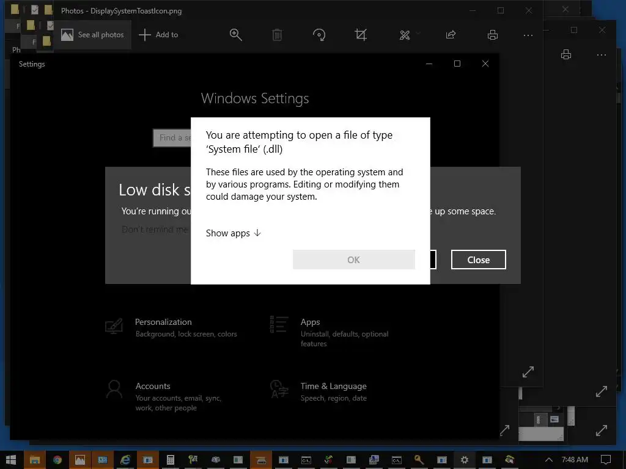This screenshot has width=626, height=469.
Task: Click Close on the Low disk space prompt
Action: [478, 260]
